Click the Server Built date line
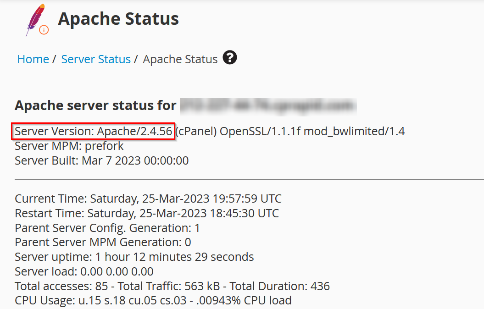Screen dimensions: 484x309 tap(102, 160)
